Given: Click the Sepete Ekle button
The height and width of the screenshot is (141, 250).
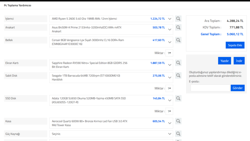Looking at the screenshot, I should [235, 45].
